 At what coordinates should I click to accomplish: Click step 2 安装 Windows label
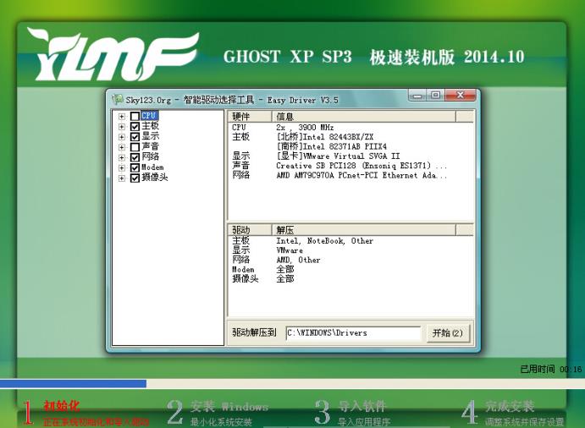coord(229,406)
